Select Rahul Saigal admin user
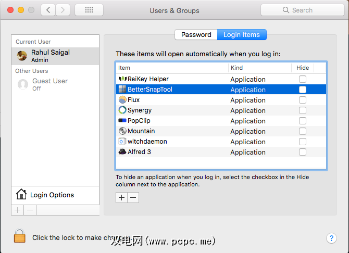349x253 pixels. [x=55, y=56]
